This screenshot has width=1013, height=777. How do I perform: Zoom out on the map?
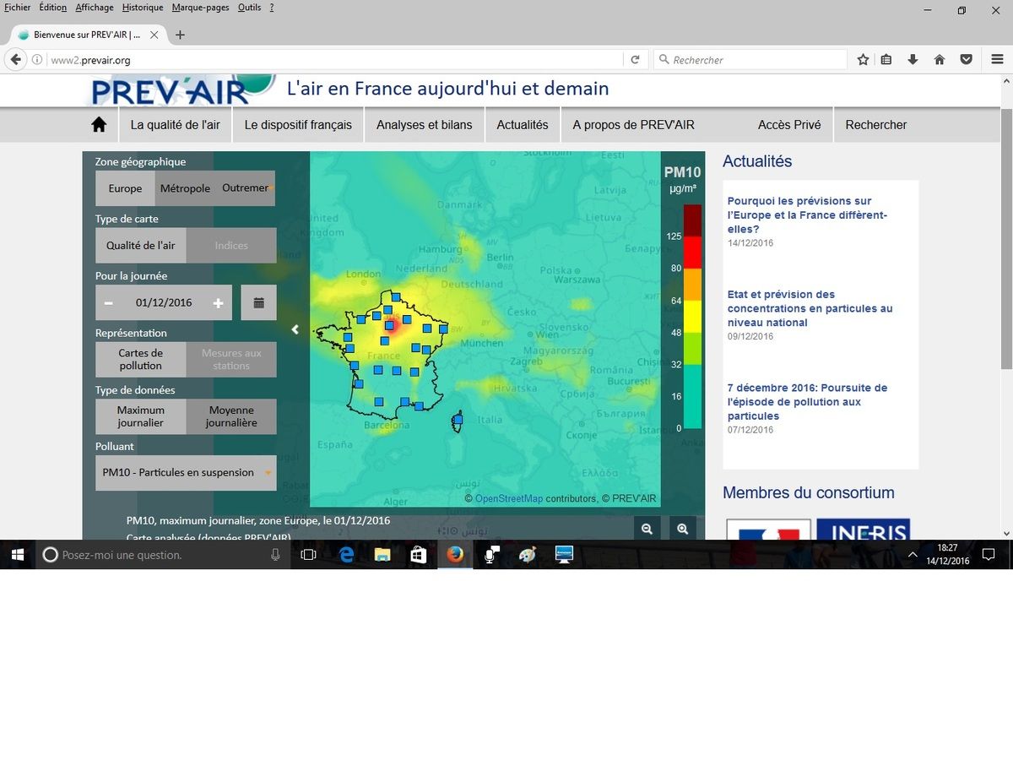647,529
